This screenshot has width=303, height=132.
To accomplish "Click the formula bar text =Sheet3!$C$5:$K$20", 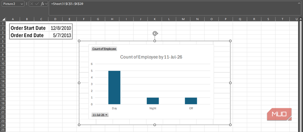I will (x=67, y=4).
